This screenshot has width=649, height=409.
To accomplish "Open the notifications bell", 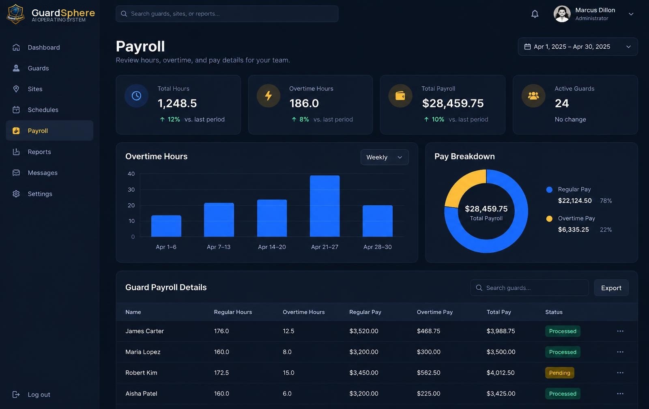I will (535, 14).
